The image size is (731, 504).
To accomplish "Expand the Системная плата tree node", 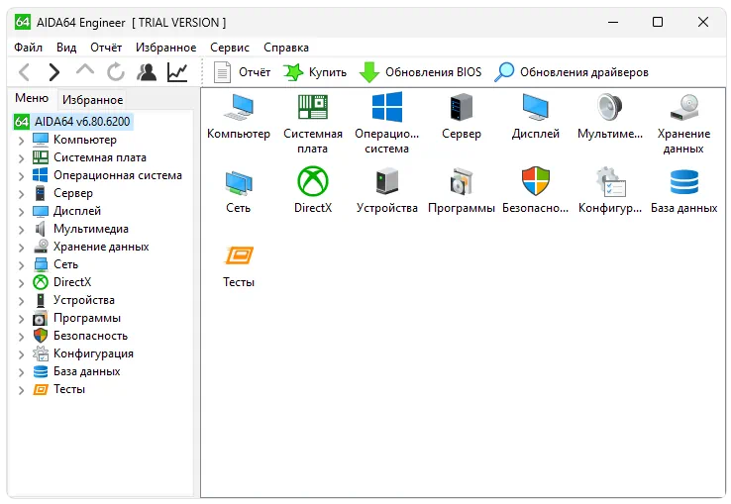I will 21,158.
